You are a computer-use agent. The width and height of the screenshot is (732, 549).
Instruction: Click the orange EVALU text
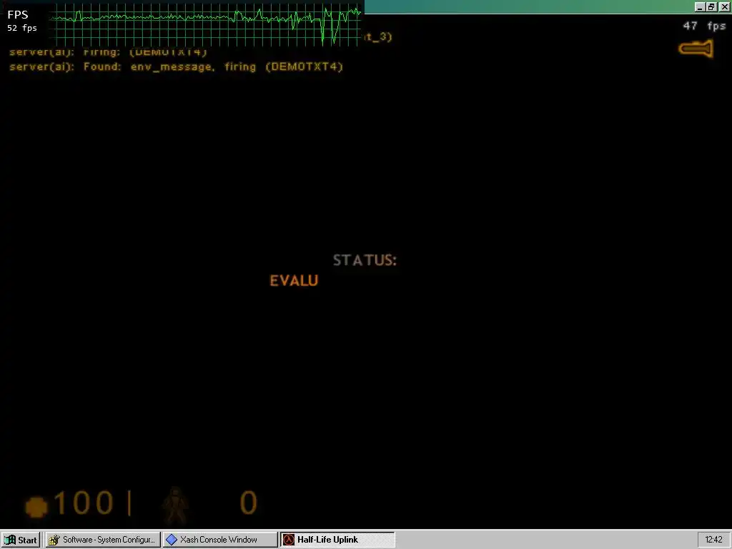294,280
